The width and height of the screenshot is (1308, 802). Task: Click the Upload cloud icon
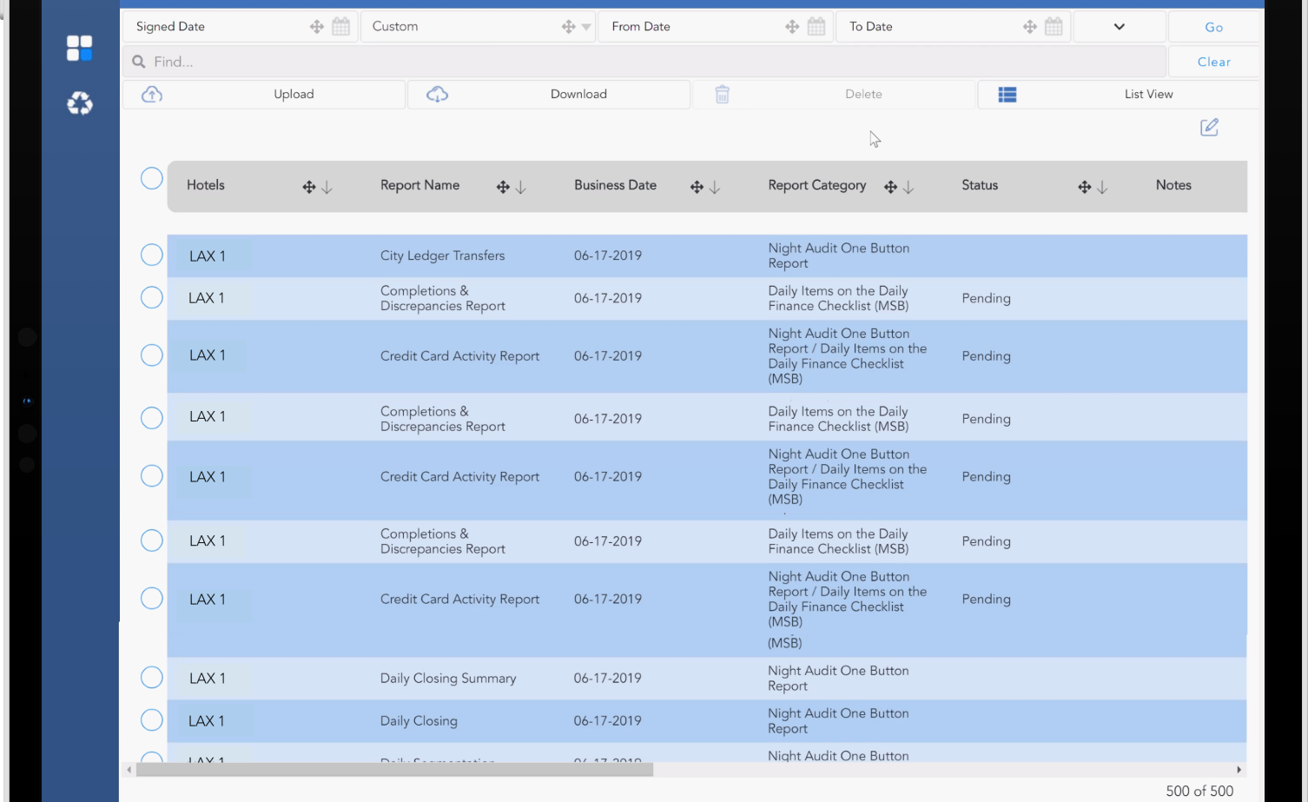152,94
